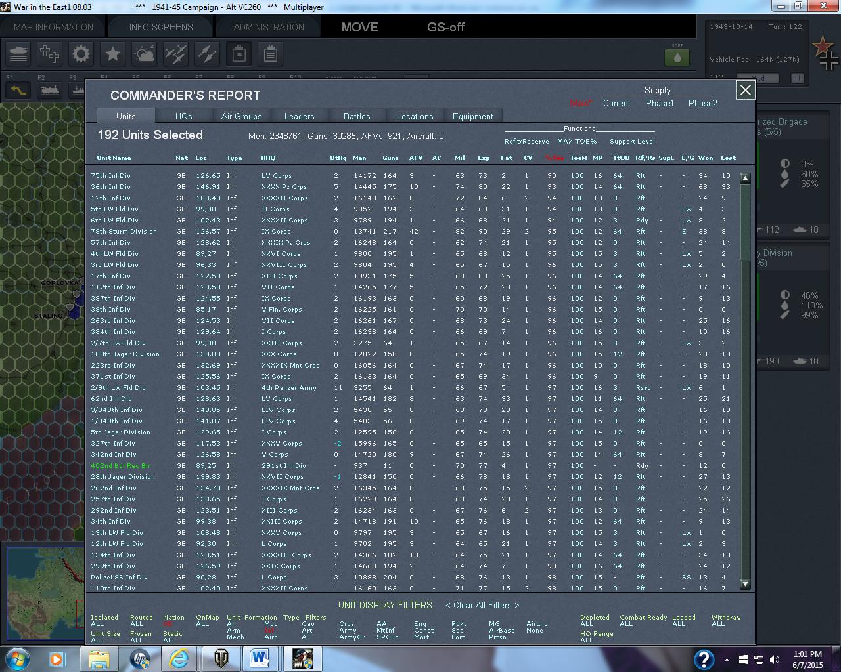Click the unit list scrollbar thumb
This screenshot has width=841, height=672.
(745, 222)
